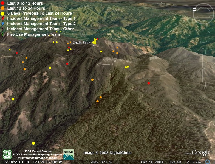Click the yellow Chalk Peak pushpin

coord(95,41)
